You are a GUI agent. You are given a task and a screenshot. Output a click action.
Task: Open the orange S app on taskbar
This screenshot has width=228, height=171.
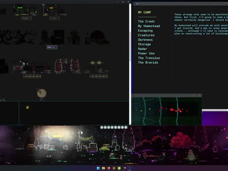point(114,168)
